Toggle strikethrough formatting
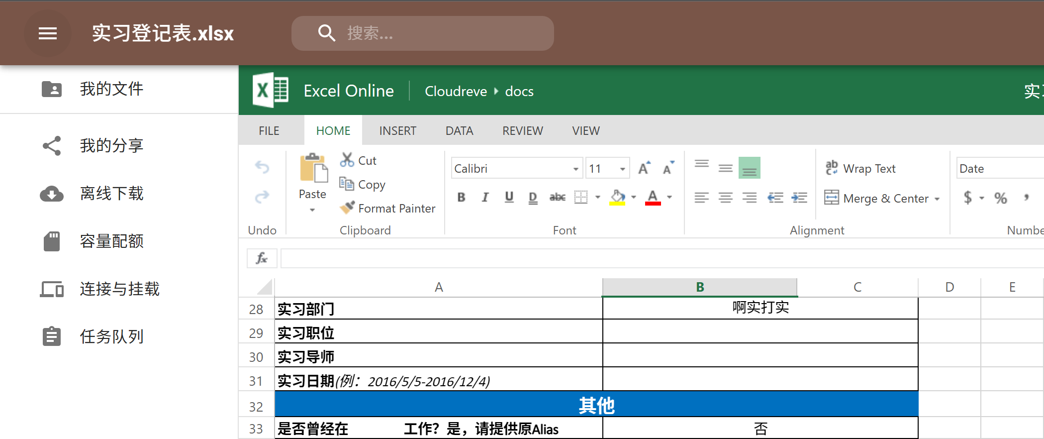 click(x=557, y=197)
